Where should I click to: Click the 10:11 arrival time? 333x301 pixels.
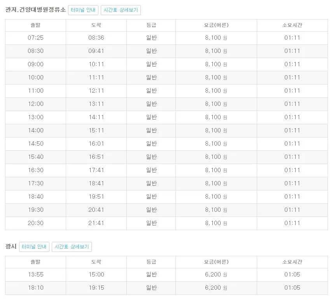click(96, 64)
